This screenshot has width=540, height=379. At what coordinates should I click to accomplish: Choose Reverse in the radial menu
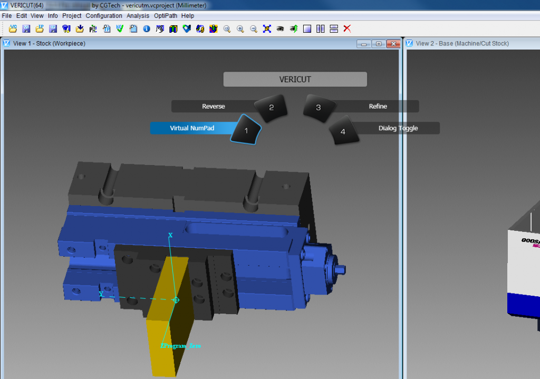[214, 106]
